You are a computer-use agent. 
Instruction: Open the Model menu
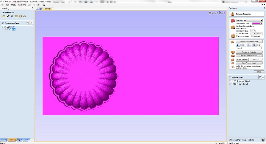coord(14,5)
